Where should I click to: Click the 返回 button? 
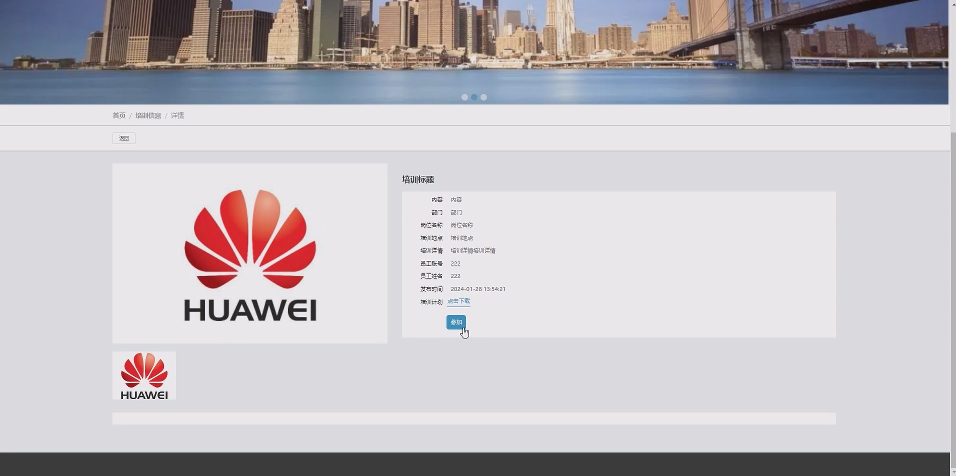click(124, 138)
